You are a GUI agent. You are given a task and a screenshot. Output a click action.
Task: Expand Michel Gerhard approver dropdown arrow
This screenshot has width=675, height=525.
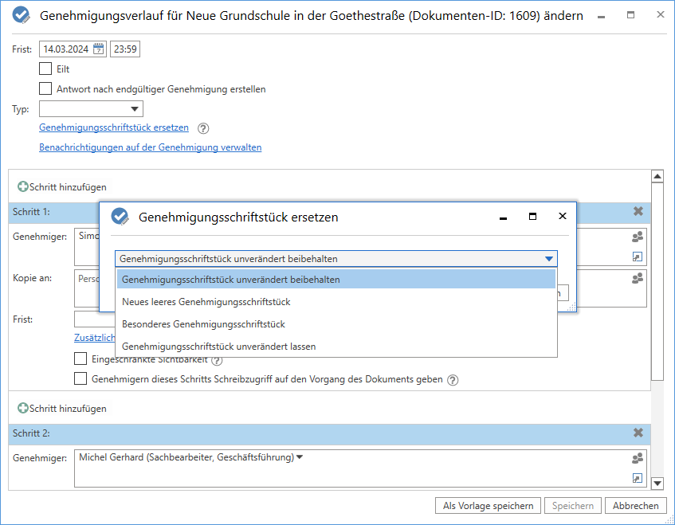click(300, 457)
